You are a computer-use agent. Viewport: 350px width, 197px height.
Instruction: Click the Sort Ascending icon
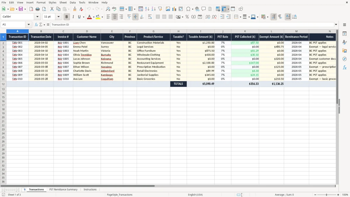pyautogui.click(x=147, y=9)
